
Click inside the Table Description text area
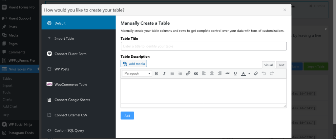tap(203, 91)
